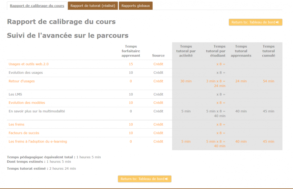Open the Evolution des modèles link
Image resolution: width=293 pixels, height=189 pixels.
point(27,103)
